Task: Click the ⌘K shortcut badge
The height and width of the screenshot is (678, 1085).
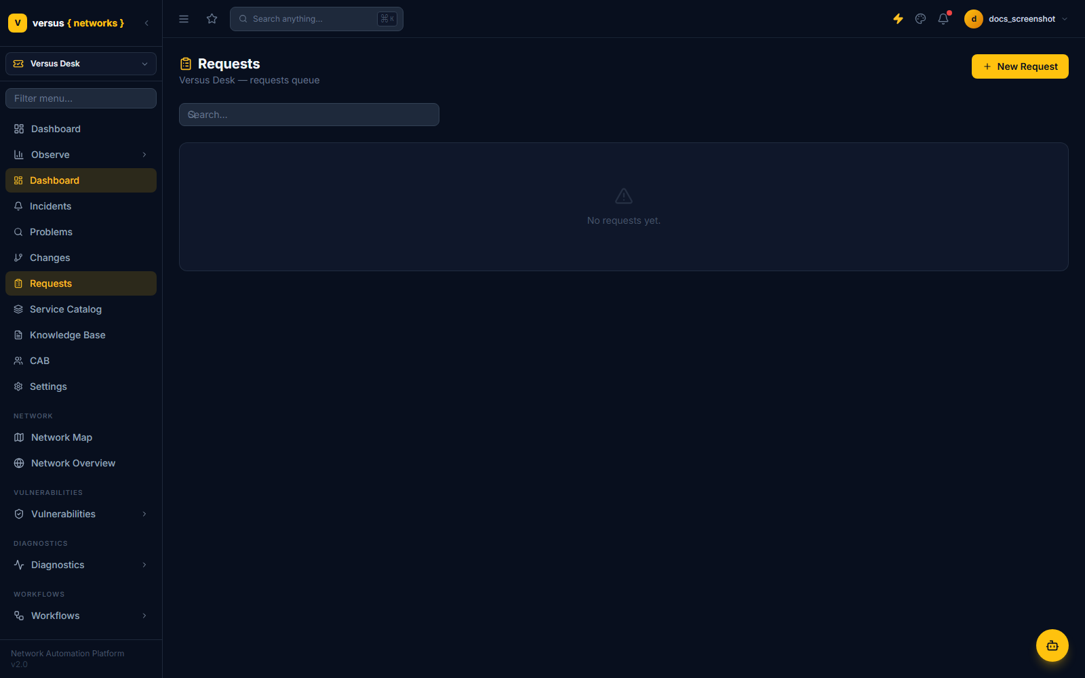Action: coord(387,19)
